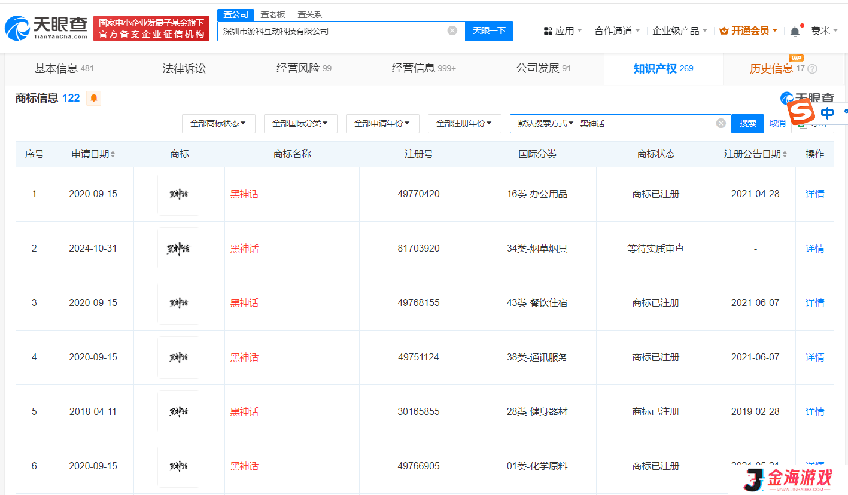Select the 38类-通讯服务 cell
The height and width of the screenshot is (495, 848).
537,357
